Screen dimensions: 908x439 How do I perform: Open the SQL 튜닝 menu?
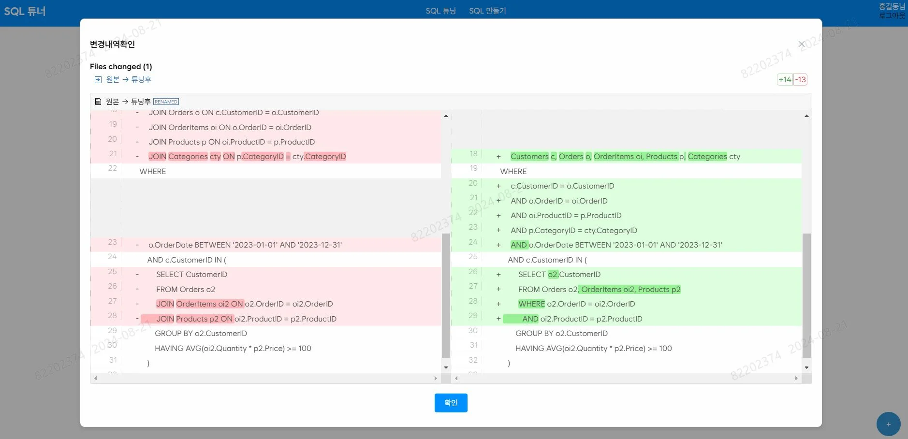tap(440, 11)
